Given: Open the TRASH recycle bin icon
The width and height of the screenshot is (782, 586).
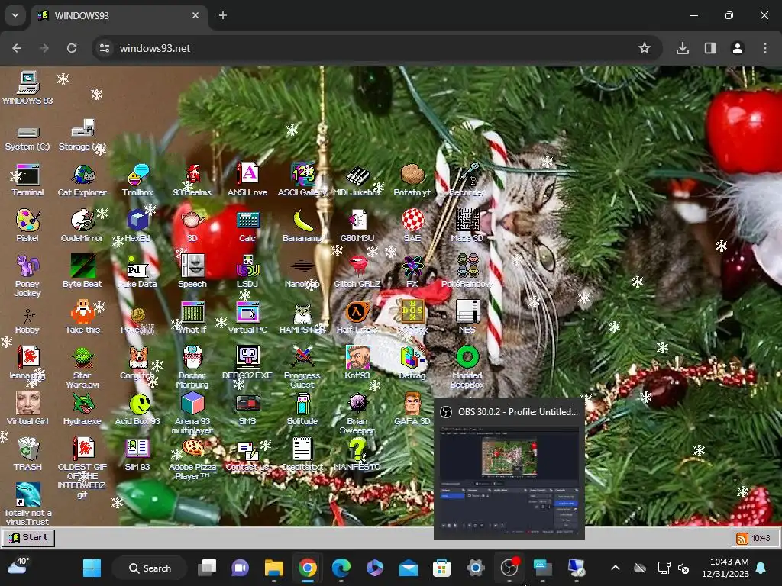Looking at the screenshot, I should tap(28, 449).
